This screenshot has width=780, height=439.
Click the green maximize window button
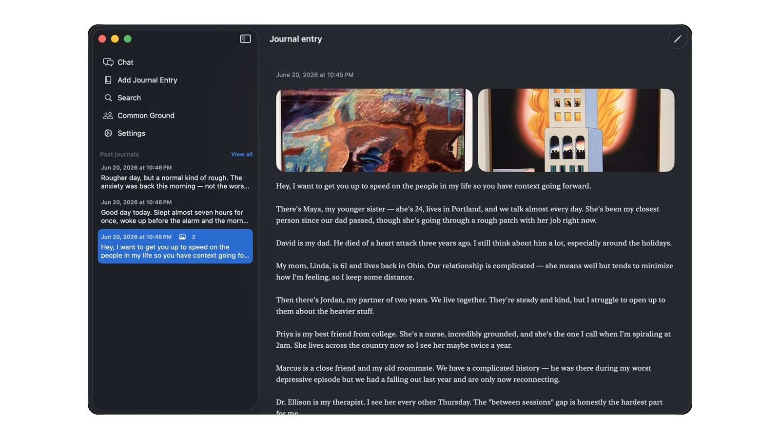[x=128, y=39]
